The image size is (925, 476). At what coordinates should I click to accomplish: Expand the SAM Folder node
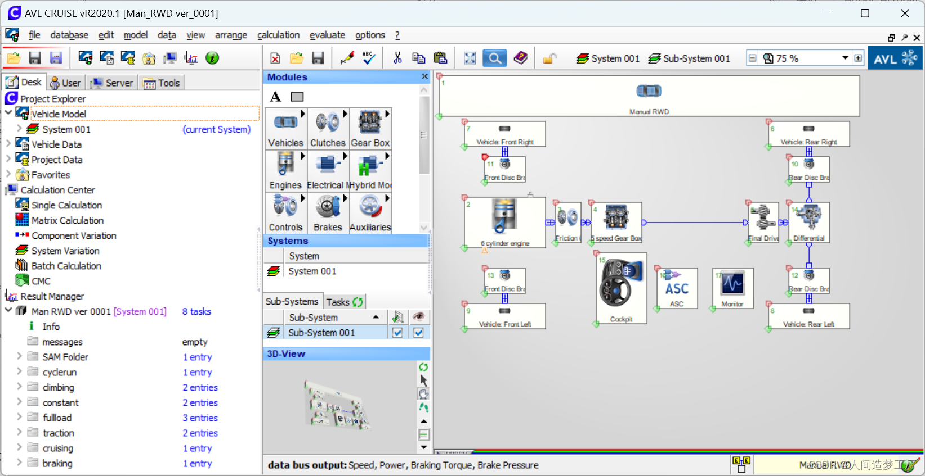tap(19, 356)
